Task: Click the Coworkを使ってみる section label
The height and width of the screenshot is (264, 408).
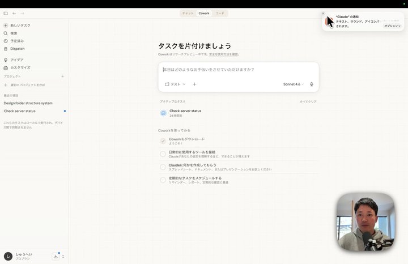Action: 174,130
